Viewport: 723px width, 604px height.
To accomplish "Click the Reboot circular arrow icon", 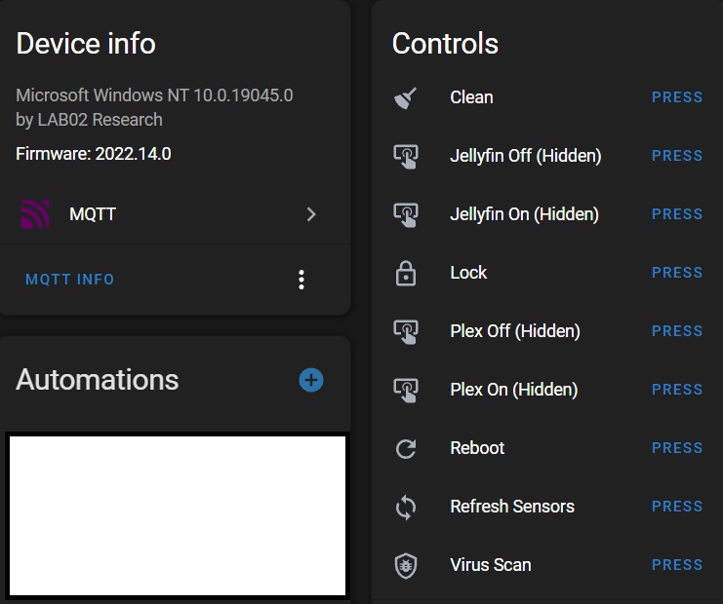I will click(x=406, y=448).
